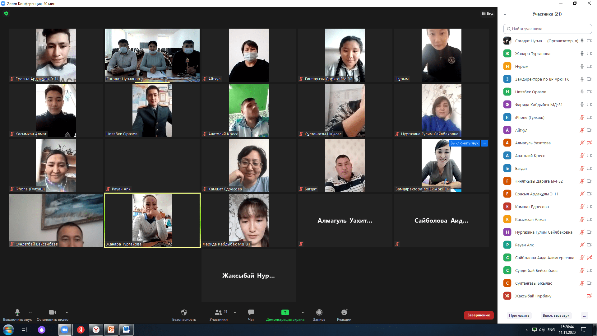The width and height of the screenshot is (597, 336).
Task: Click the red Завершение button
Action: [479, 315]
